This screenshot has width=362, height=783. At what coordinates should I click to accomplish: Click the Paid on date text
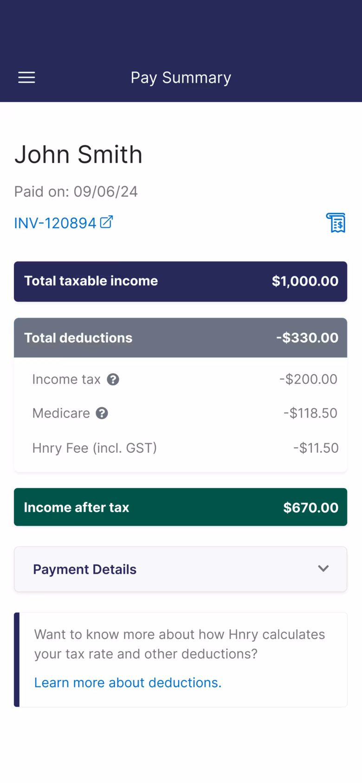[x=76, y=192]
